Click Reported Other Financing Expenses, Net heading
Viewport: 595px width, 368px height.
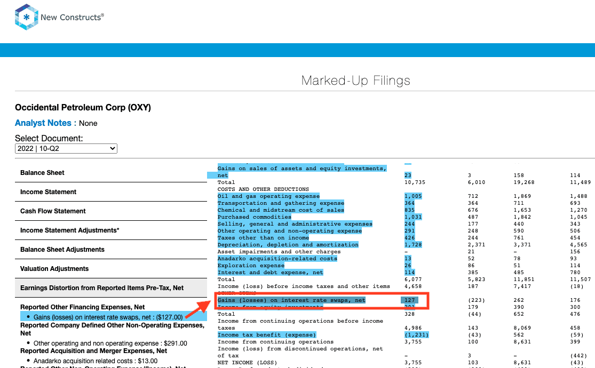click(x=82, y=307)
